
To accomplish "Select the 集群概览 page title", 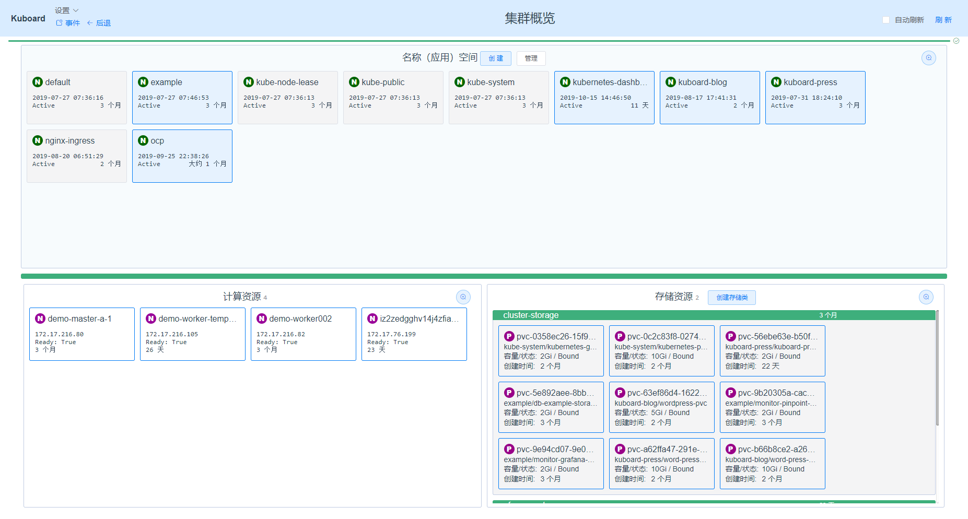I will (530, 19).
